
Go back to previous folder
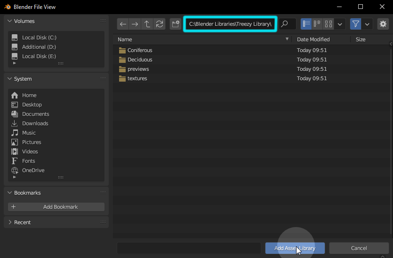click(123, 24)
